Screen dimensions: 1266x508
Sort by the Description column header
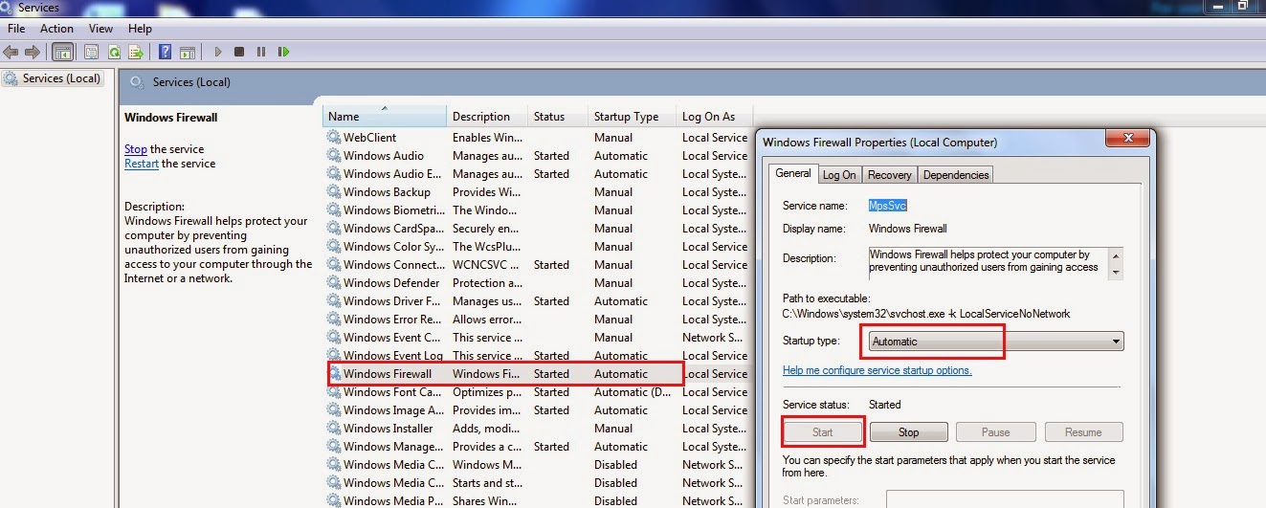tap(487, 117)
